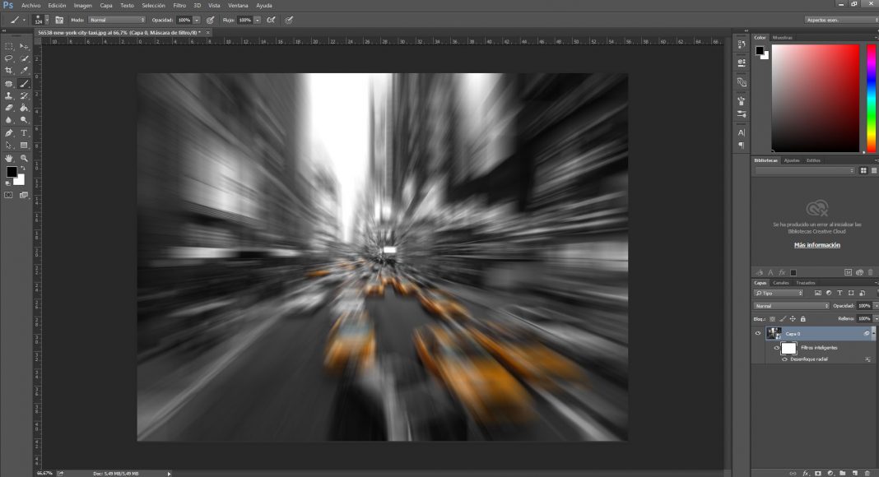Image resolution: width=879 pixels, height=477 pixels.
Task: Click the fx icon at Layers panel bottom
Action: (x=806, y=473)
